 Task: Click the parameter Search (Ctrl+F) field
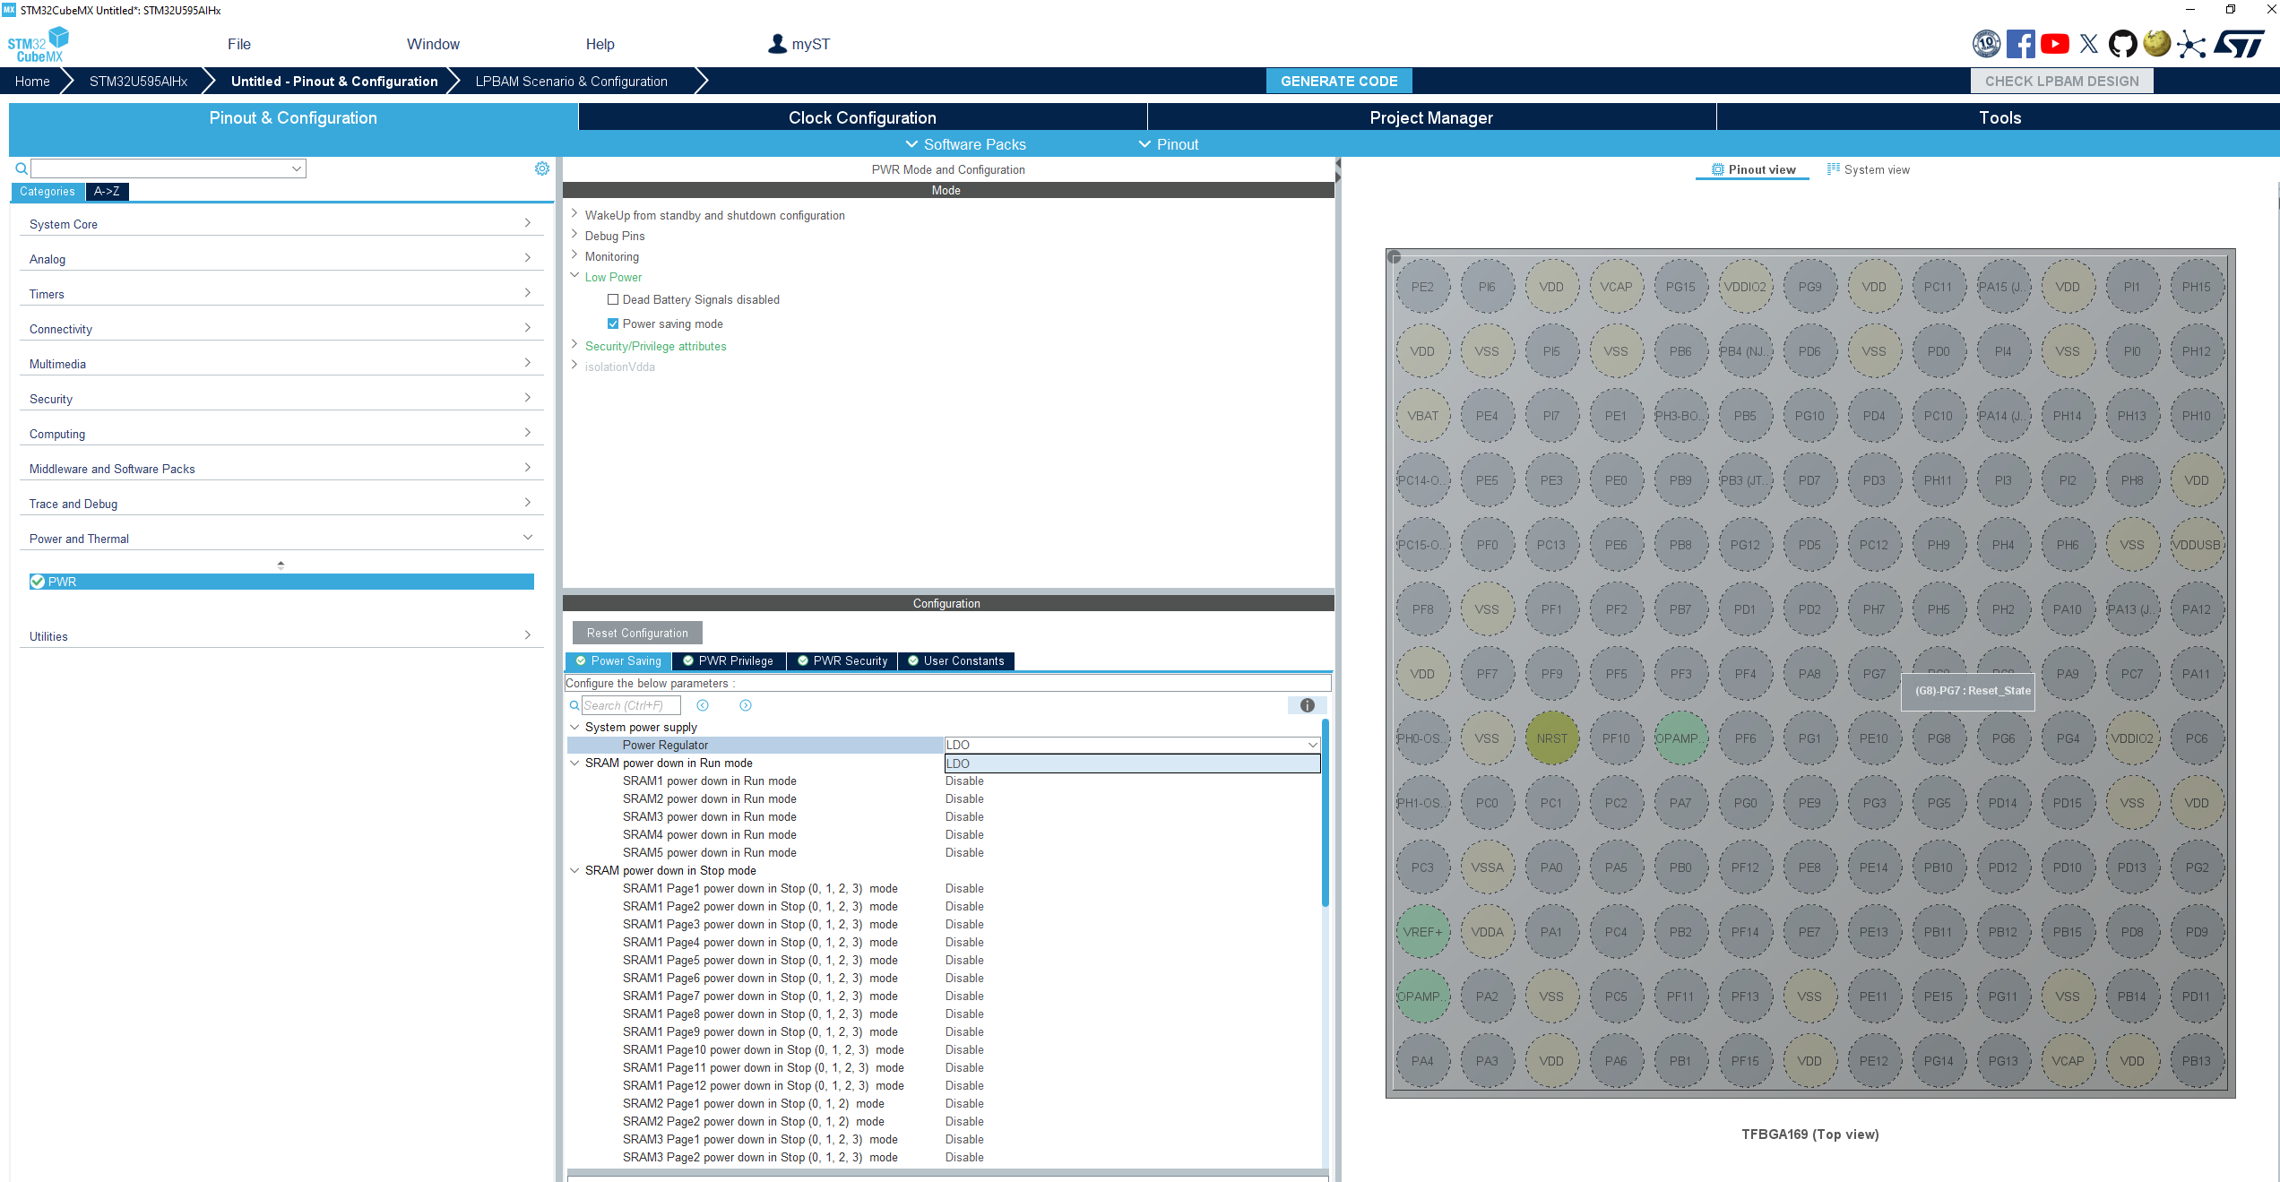632,705
